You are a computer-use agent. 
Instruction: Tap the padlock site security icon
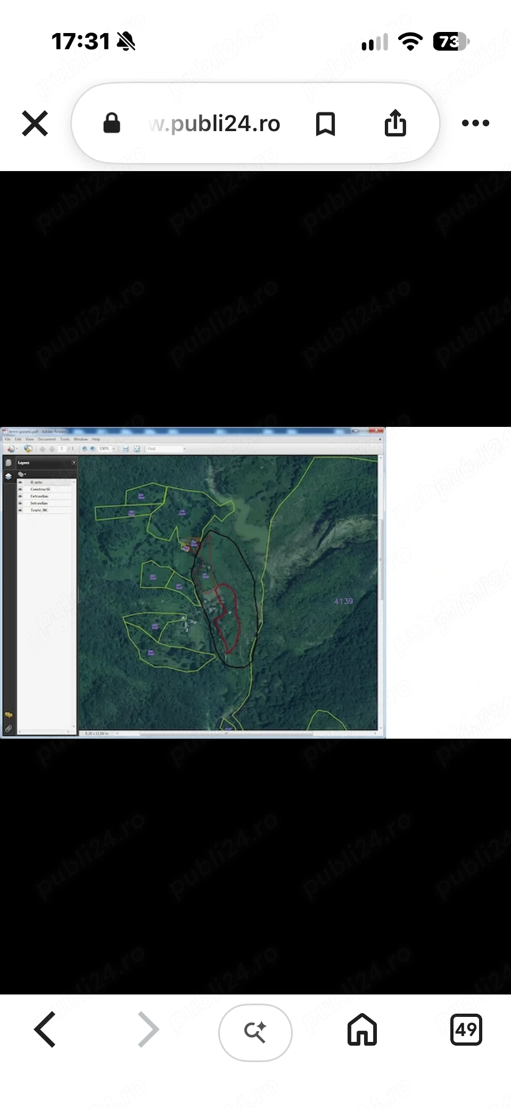pos(111,123)
